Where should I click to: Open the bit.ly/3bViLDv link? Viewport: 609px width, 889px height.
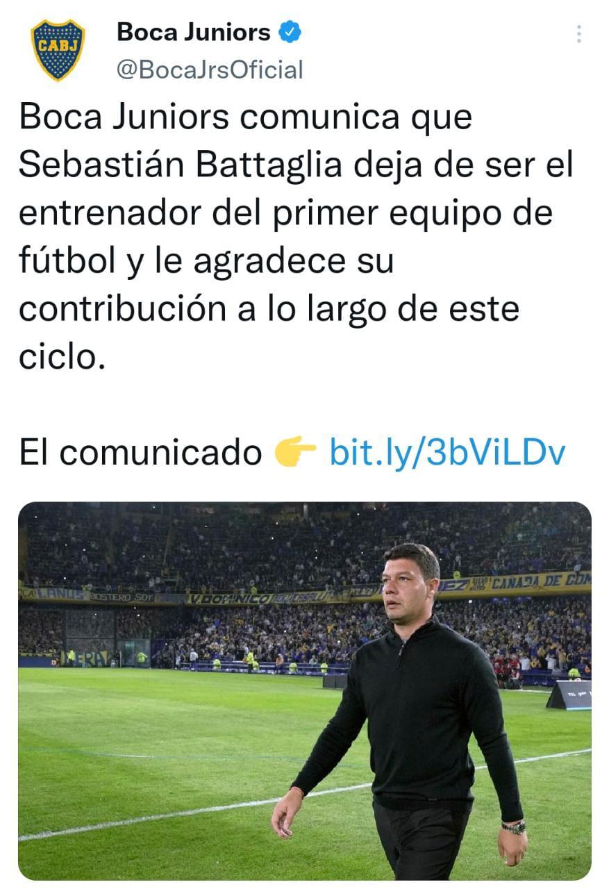(447, 453)
